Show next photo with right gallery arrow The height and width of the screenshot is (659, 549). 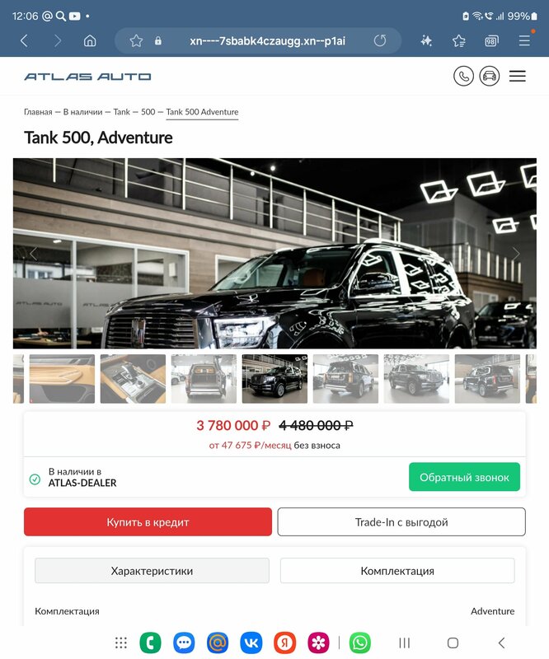coord(516,254)
